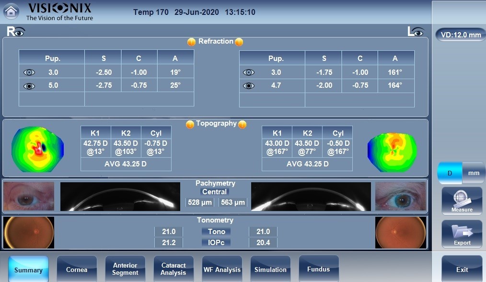Switch to the Cornea tab
The height and width of the screenshot is (282, 486).
coord(77,270)
